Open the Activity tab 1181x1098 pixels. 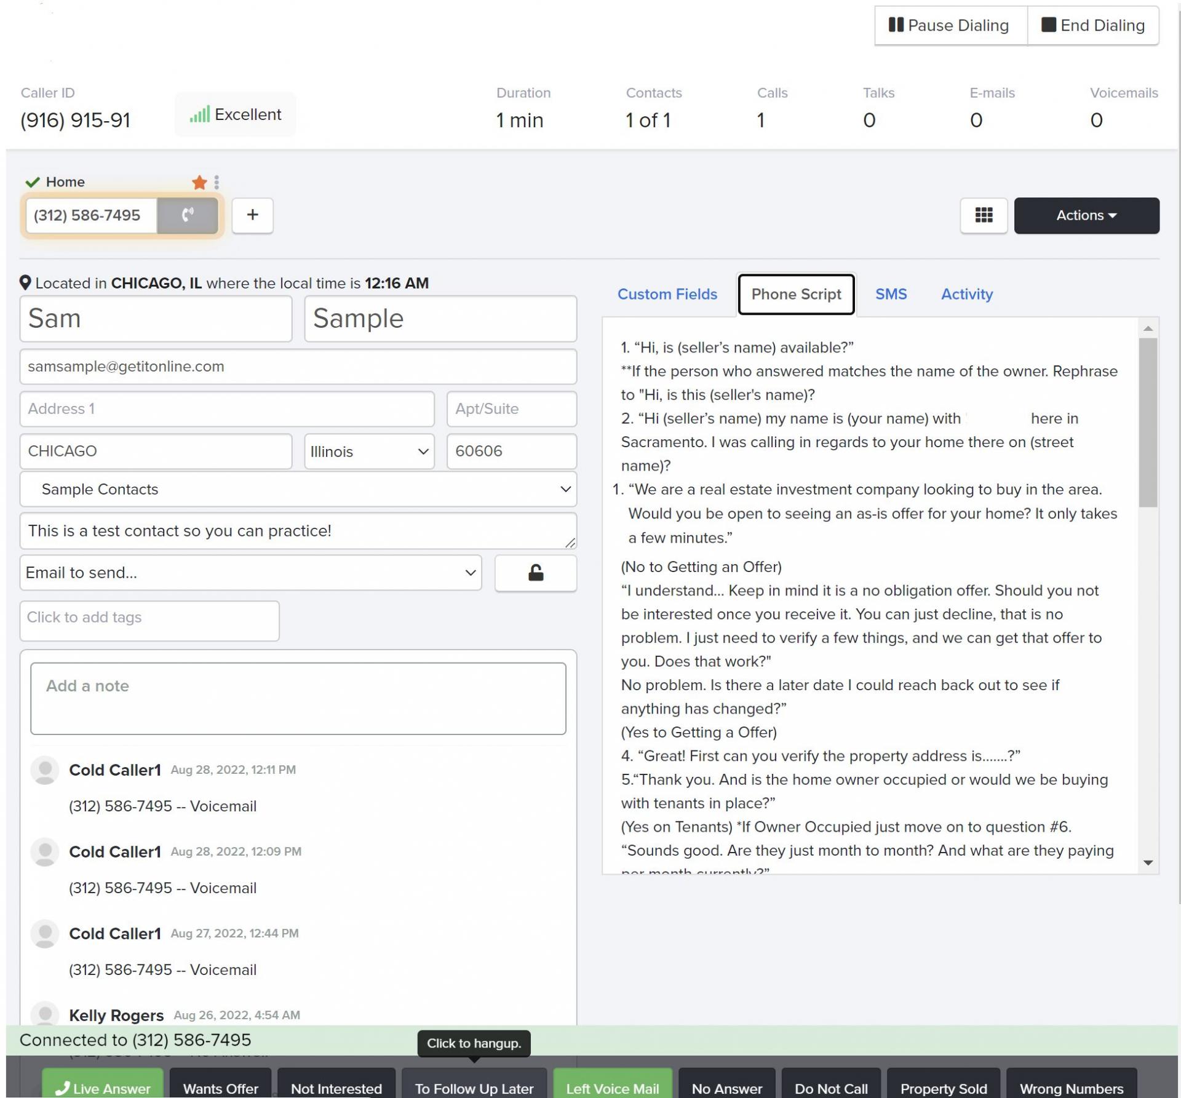coord(966,294)
